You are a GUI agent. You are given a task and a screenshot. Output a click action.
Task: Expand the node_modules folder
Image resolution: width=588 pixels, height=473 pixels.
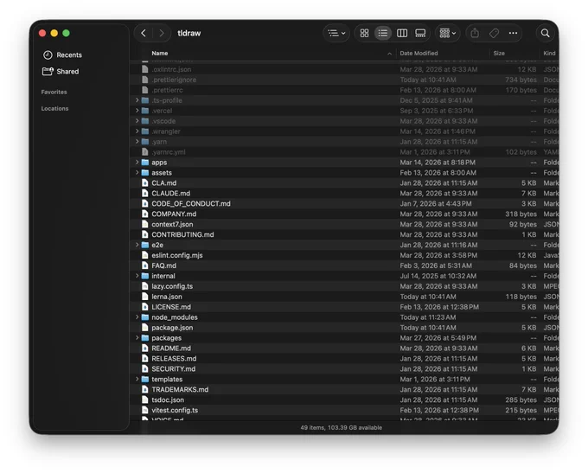coord(137,317)
